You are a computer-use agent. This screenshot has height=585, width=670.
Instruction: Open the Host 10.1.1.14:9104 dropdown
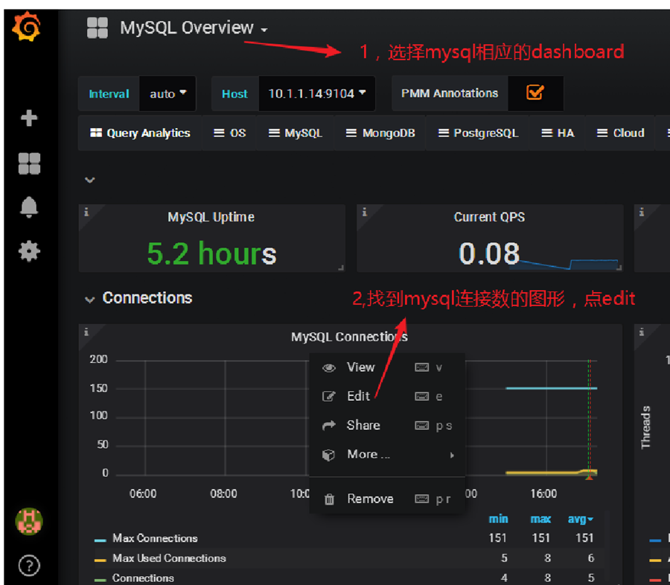(x=317, y=94)
